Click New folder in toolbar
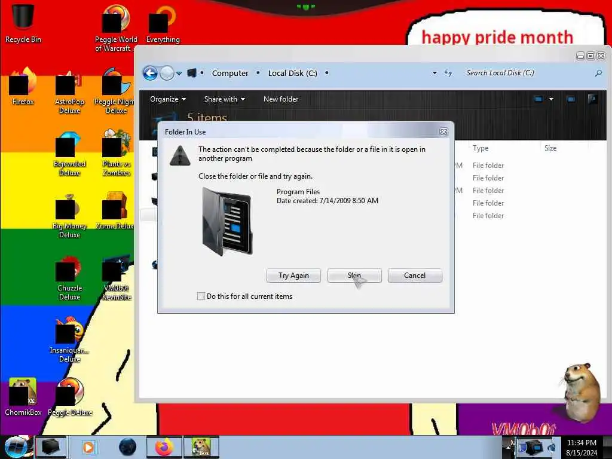612x459 pixels. tap(281, 99)
